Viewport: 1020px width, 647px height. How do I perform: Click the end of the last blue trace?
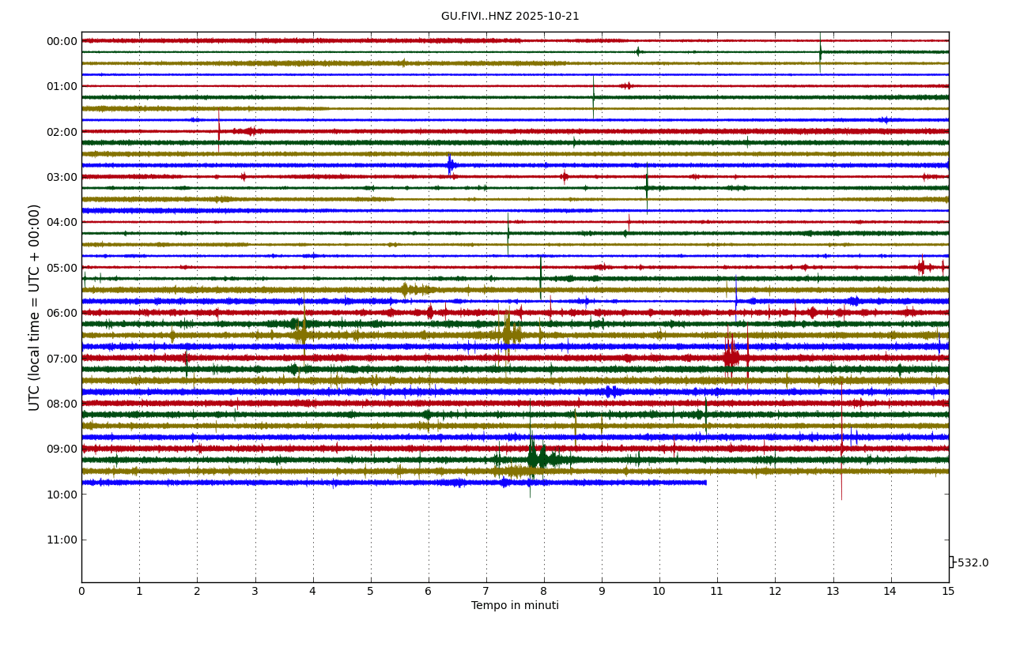click(705, 482)
